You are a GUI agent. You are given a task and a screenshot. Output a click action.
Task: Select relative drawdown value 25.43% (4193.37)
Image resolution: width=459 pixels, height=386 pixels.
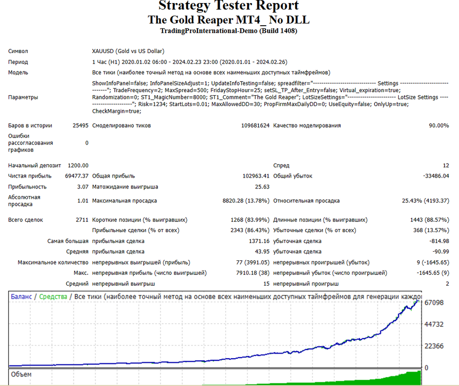pos(426,201)
